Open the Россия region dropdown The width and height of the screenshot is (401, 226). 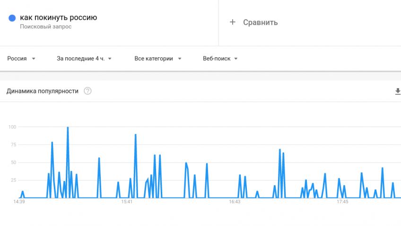[x=21, y=59]
